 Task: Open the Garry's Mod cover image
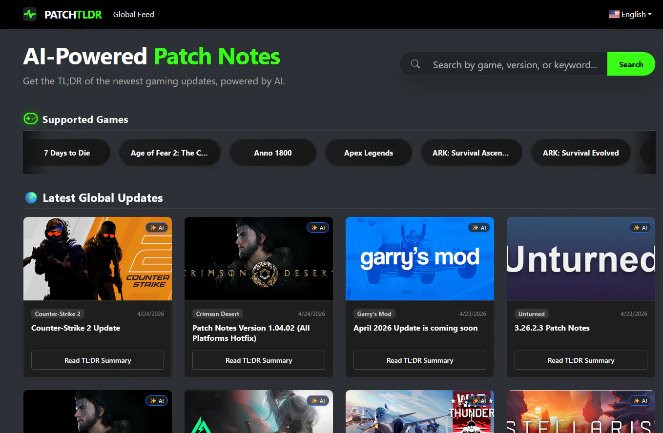pyautogui.click(x=420, y=258)
